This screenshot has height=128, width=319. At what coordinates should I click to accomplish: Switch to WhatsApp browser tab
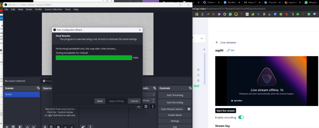point(311,2)
